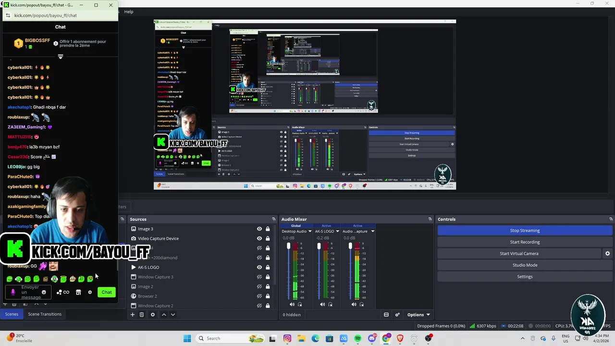615x346 pixels.
Task: Click the purple microphone in chat input
Action: pyautogui.click(x=13, y=292)
